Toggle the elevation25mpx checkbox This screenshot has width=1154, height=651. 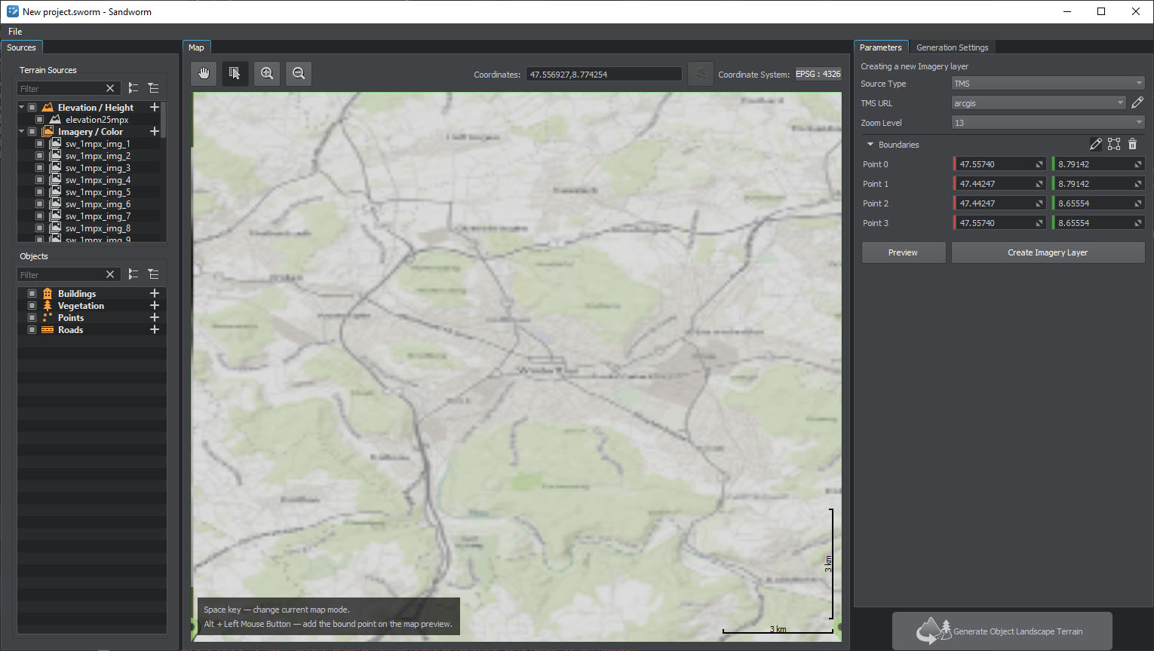[x=40, y=120]
